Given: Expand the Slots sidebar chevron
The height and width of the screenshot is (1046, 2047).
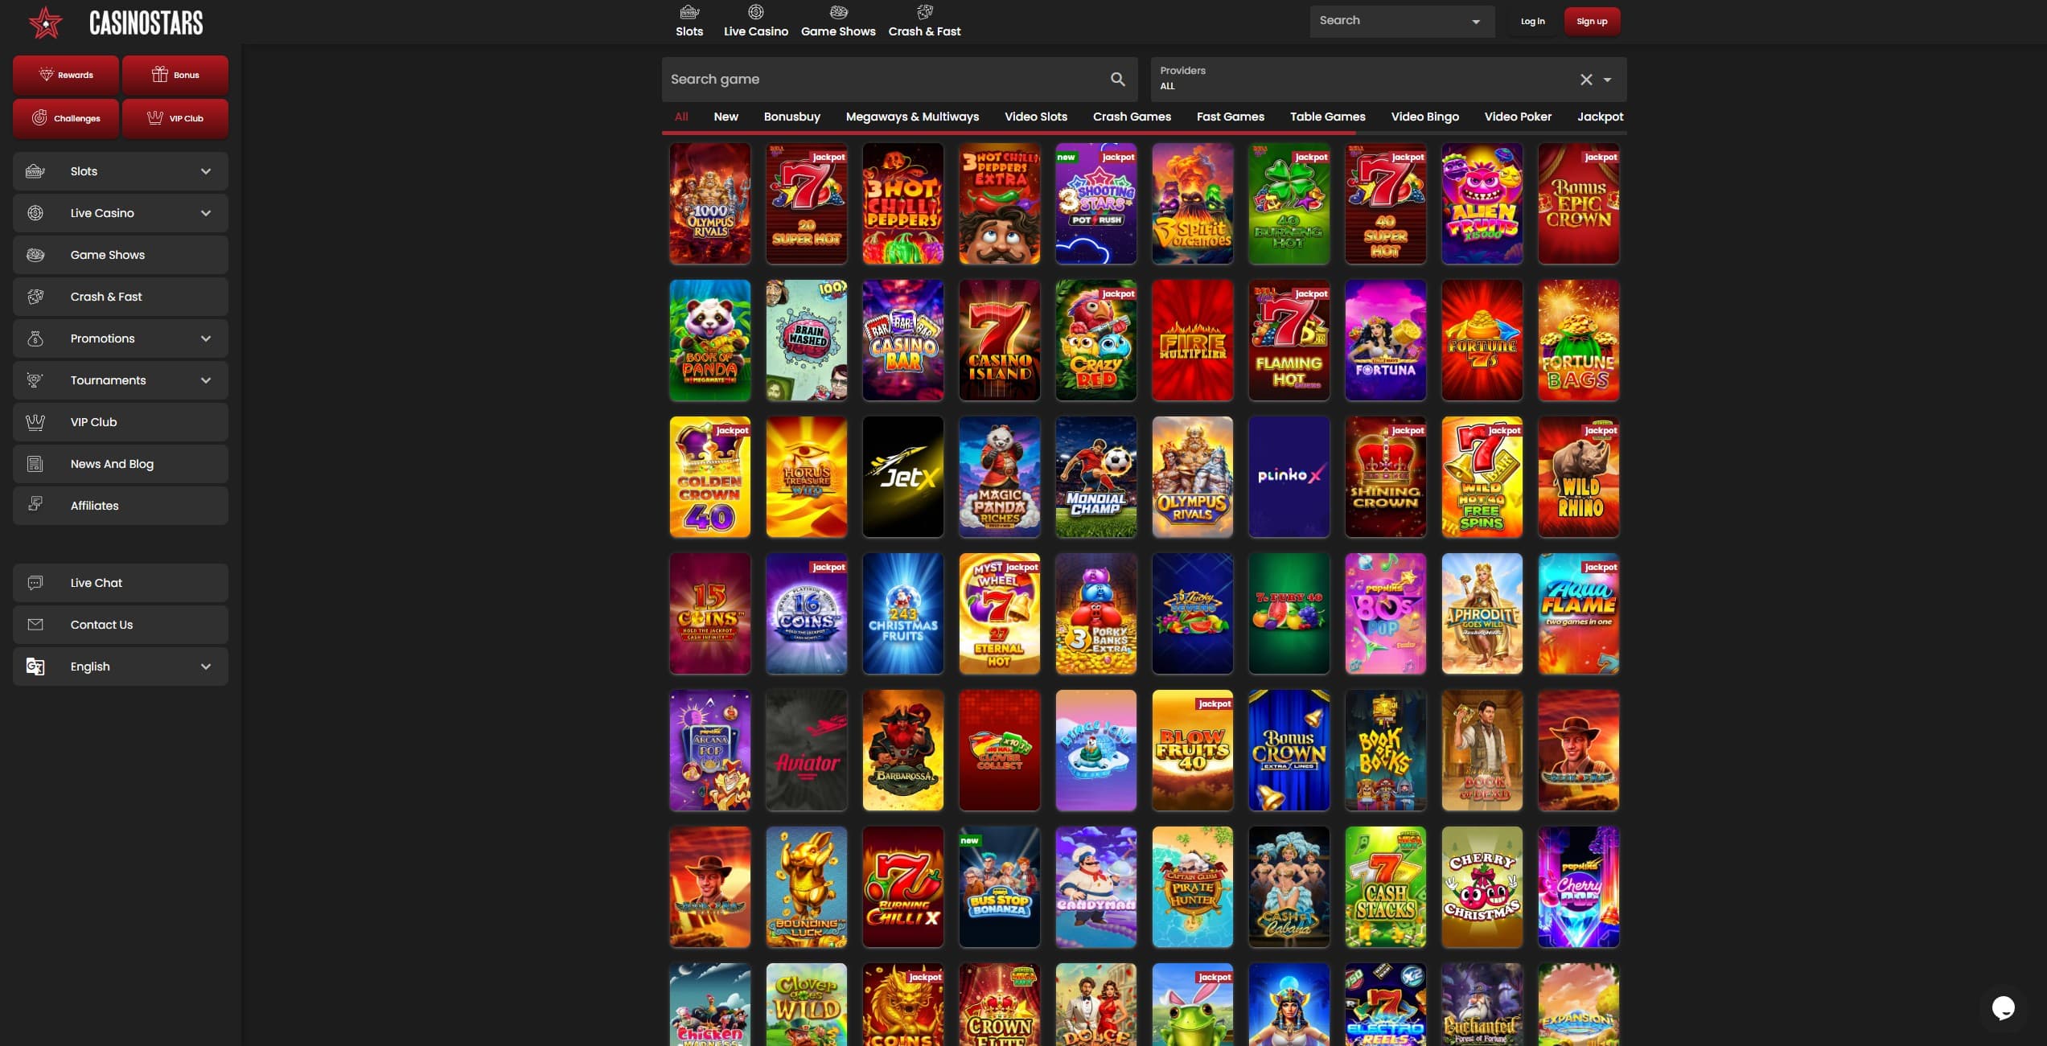Looking at the screenshot, I should [206, 171].
